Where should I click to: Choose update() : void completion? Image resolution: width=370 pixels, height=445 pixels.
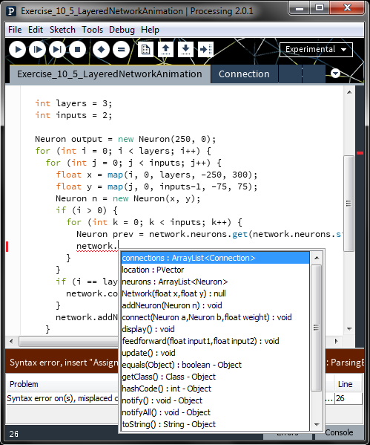click(215, 353)
